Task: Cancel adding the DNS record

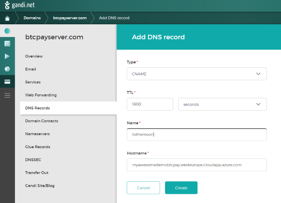Action: pyautogui.click(x=143, y=188)
